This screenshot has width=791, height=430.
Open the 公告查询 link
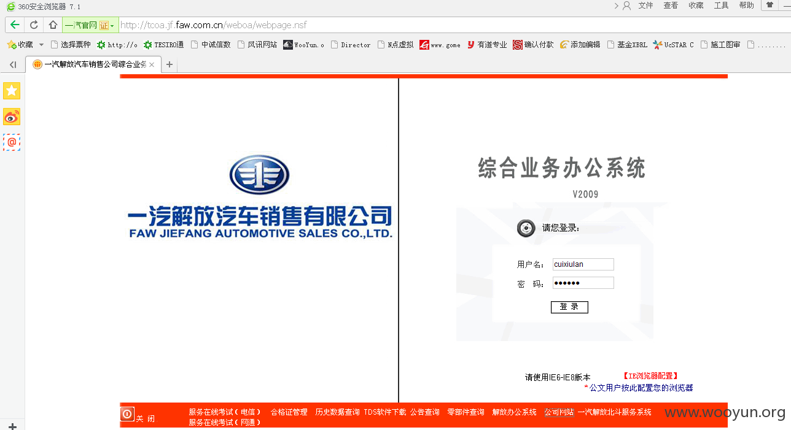425,412
